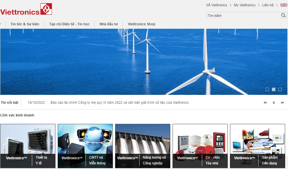
Task: Open the Nhà đầu tư menu
Action: pos(108,24)
